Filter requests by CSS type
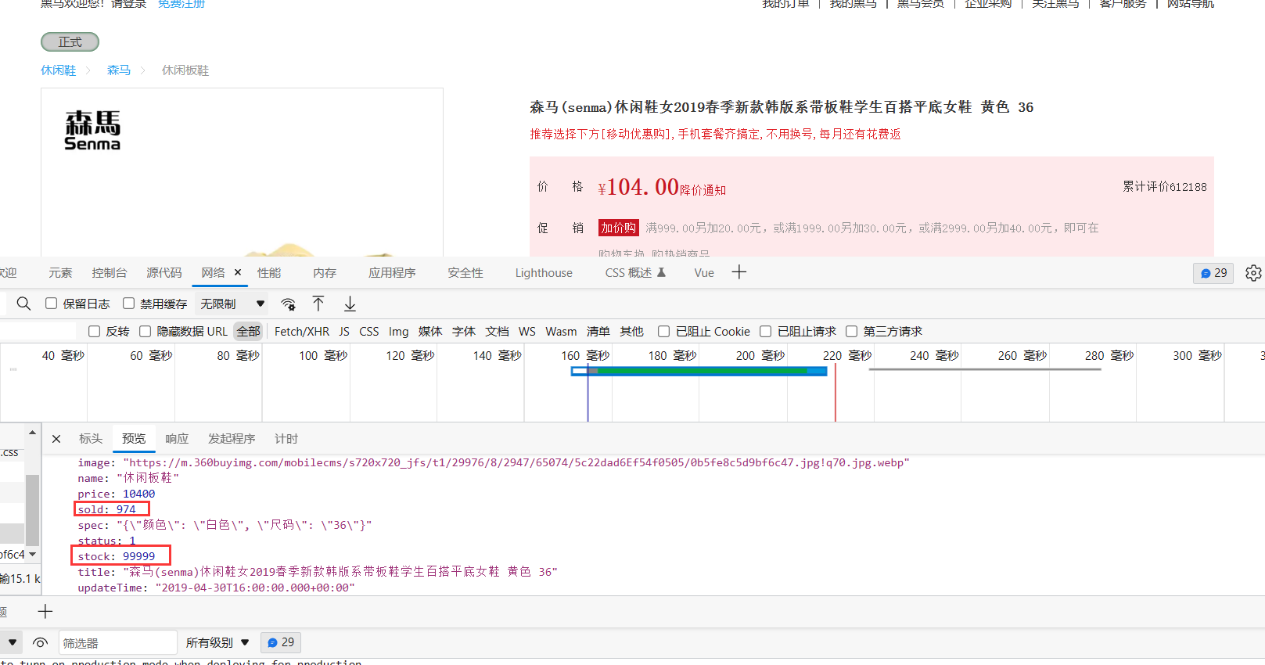1265x665 pixels. click(x=369, y=332)
